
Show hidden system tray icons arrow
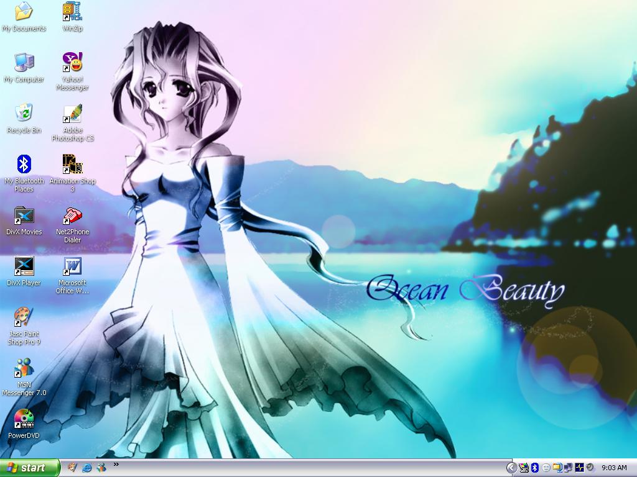click(512, 468)
